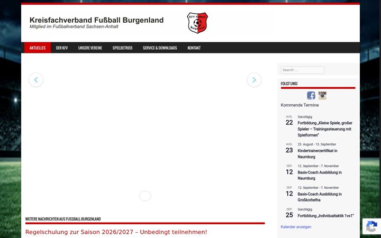
Task: Click Kalender anzeigen link
Action: click(x=296, y=227)
